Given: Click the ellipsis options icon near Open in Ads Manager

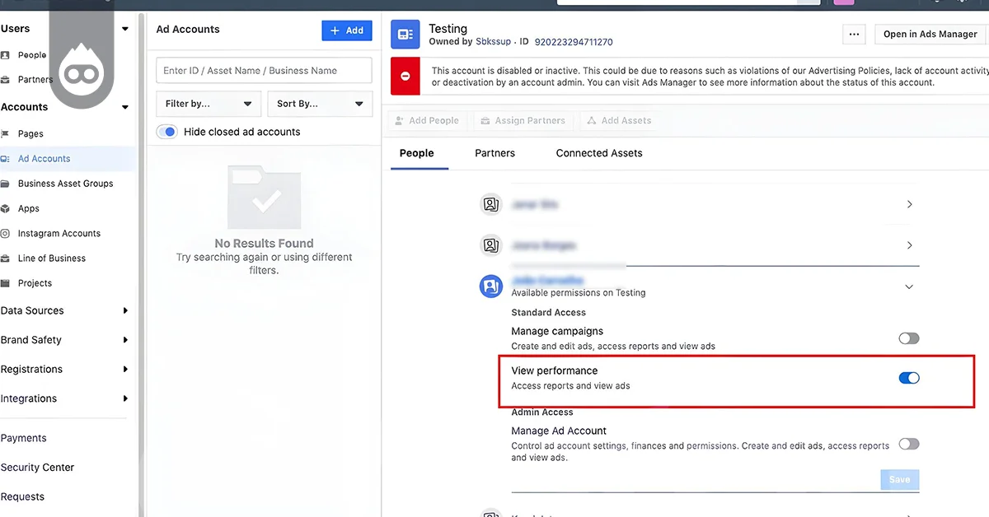Looking at the screenshot, I should [x=854, y=34].
